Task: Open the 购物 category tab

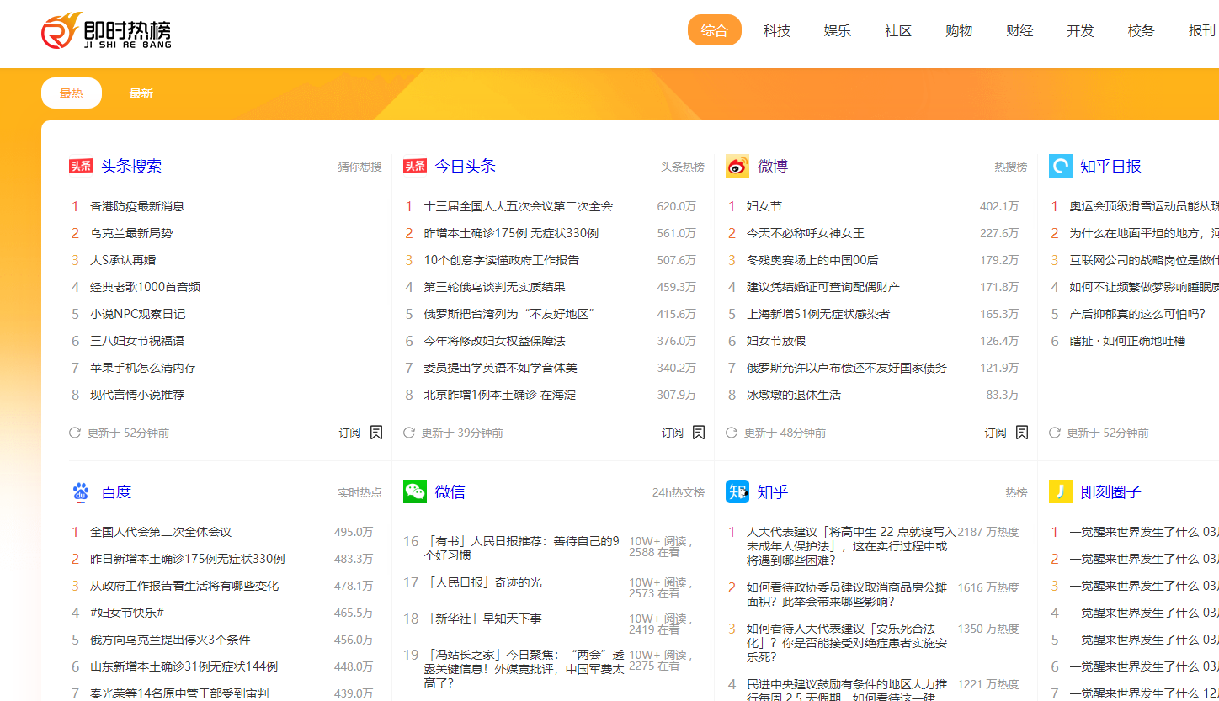Action: pos(959,30)
